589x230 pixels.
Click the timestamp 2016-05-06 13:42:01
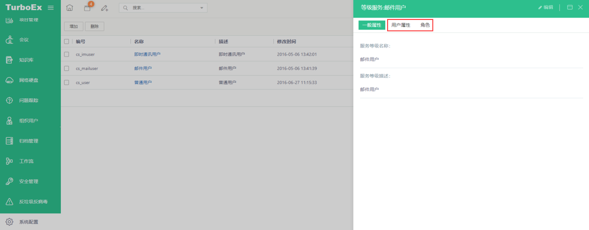click(x=297, y=54)
